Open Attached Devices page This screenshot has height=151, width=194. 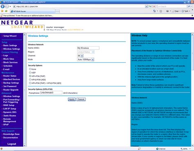pyautogui.click(x=11, y=79)
